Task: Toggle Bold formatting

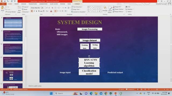Action: tap(32, 11)
